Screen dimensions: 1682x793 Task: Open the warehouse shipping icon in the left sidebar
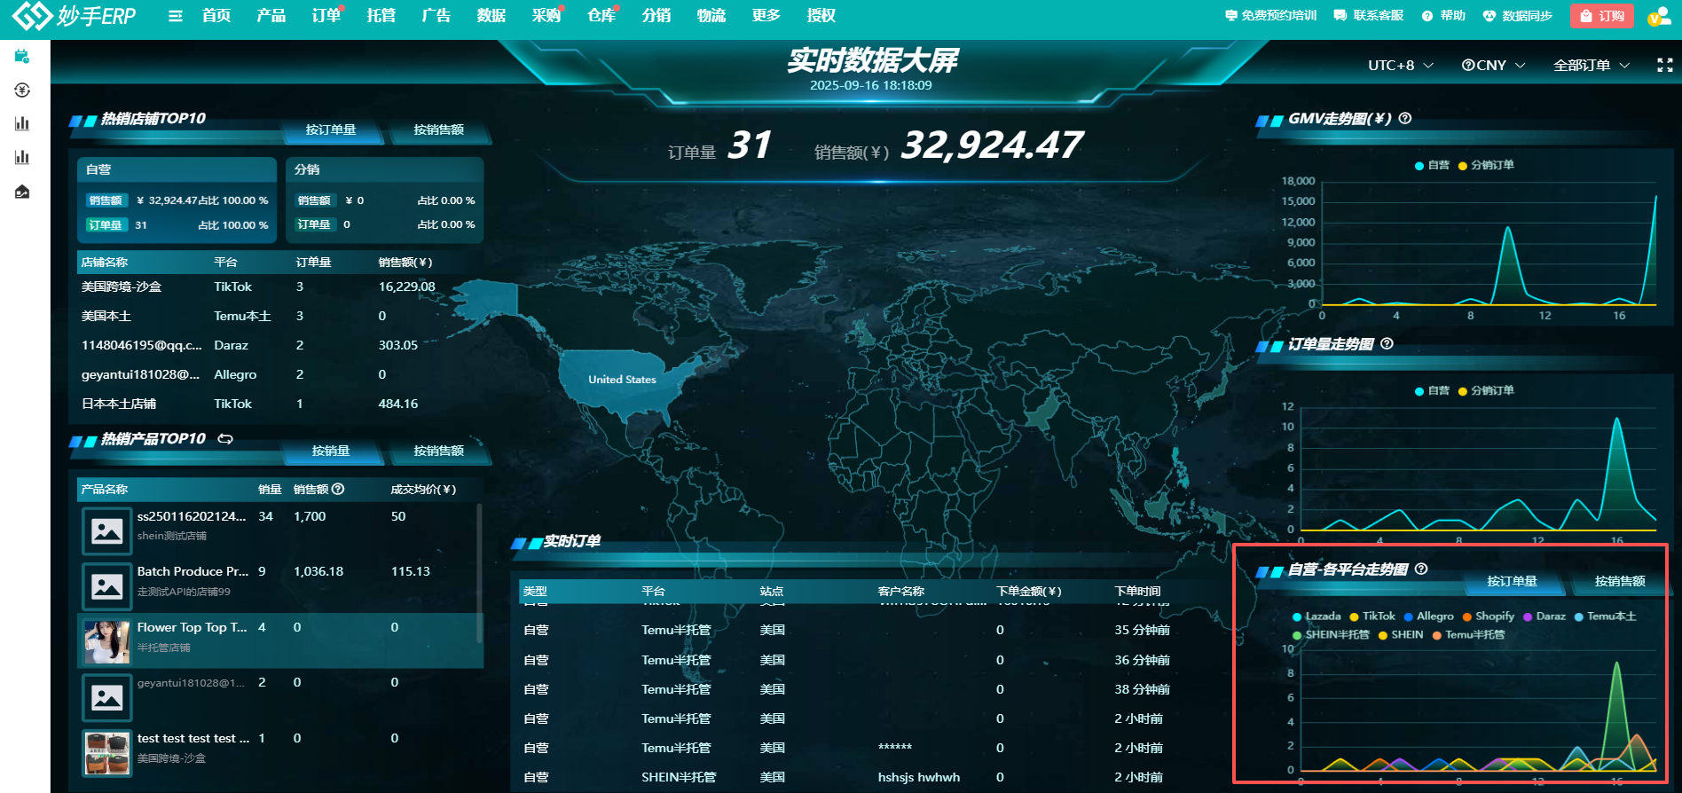[22, 192]
